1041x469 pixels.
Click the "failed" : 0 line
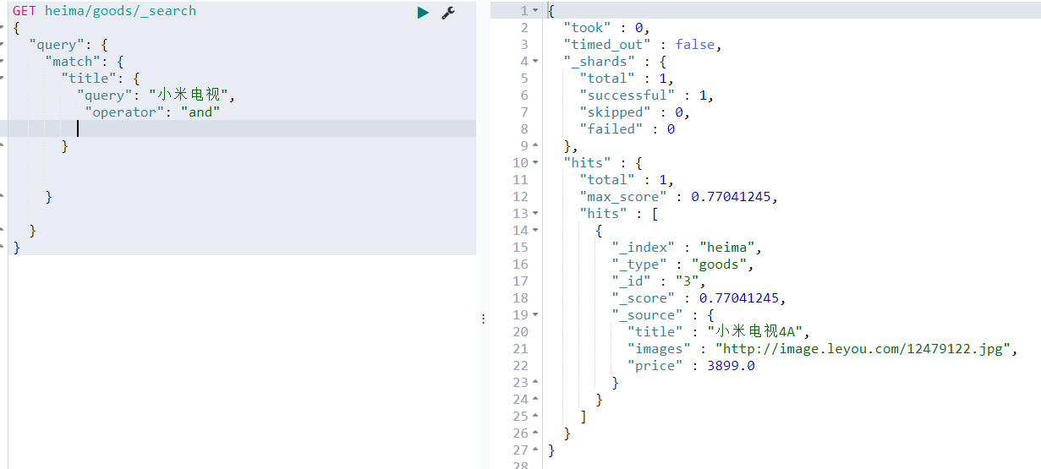(627, 129)
